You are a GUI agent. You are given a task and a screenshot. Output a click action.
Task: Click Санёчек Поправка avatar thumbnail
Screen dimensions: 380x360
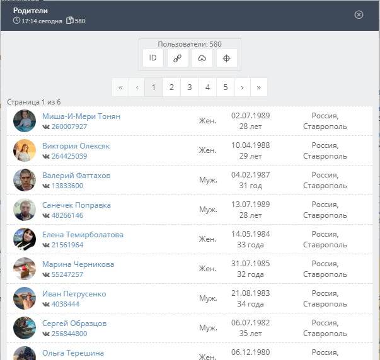25,210
